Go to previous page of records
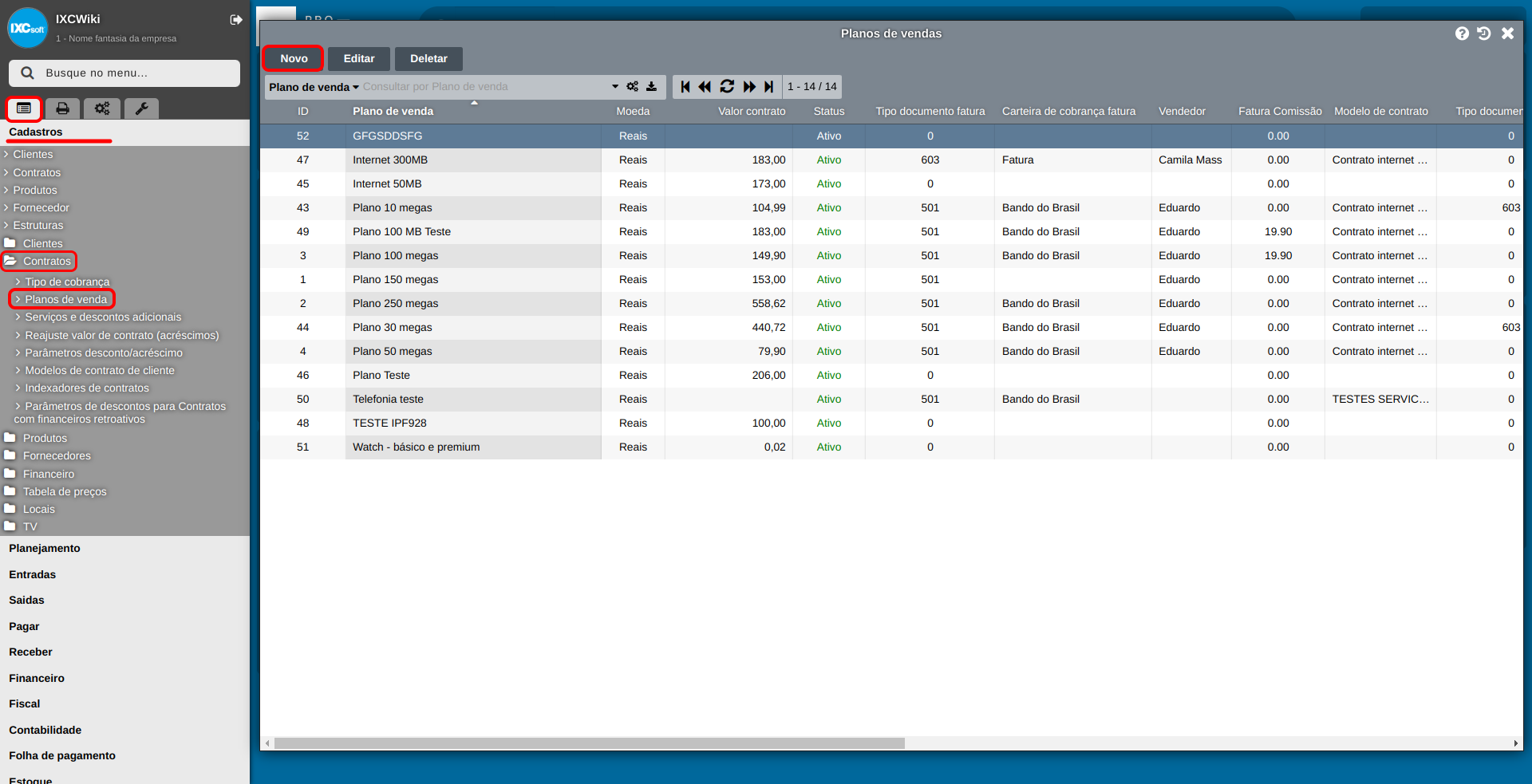 click(x=705, y=86)
